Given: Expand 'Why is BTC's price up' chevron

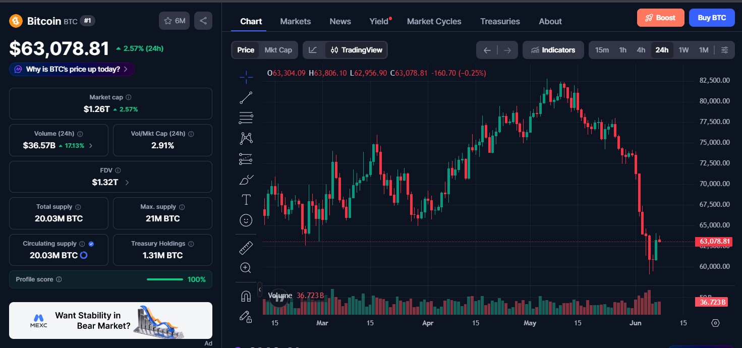Looking at the screenshot, I should pyautogui.click(x=125, y=69).
